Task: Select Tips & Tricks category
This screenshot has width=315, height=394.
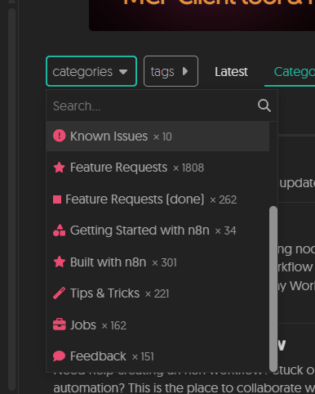Action: [157, 293]
